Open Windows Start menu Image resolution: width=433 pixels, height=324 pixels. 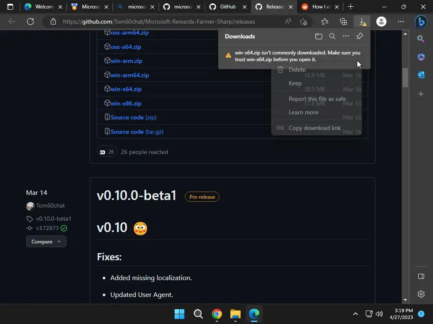179,314
